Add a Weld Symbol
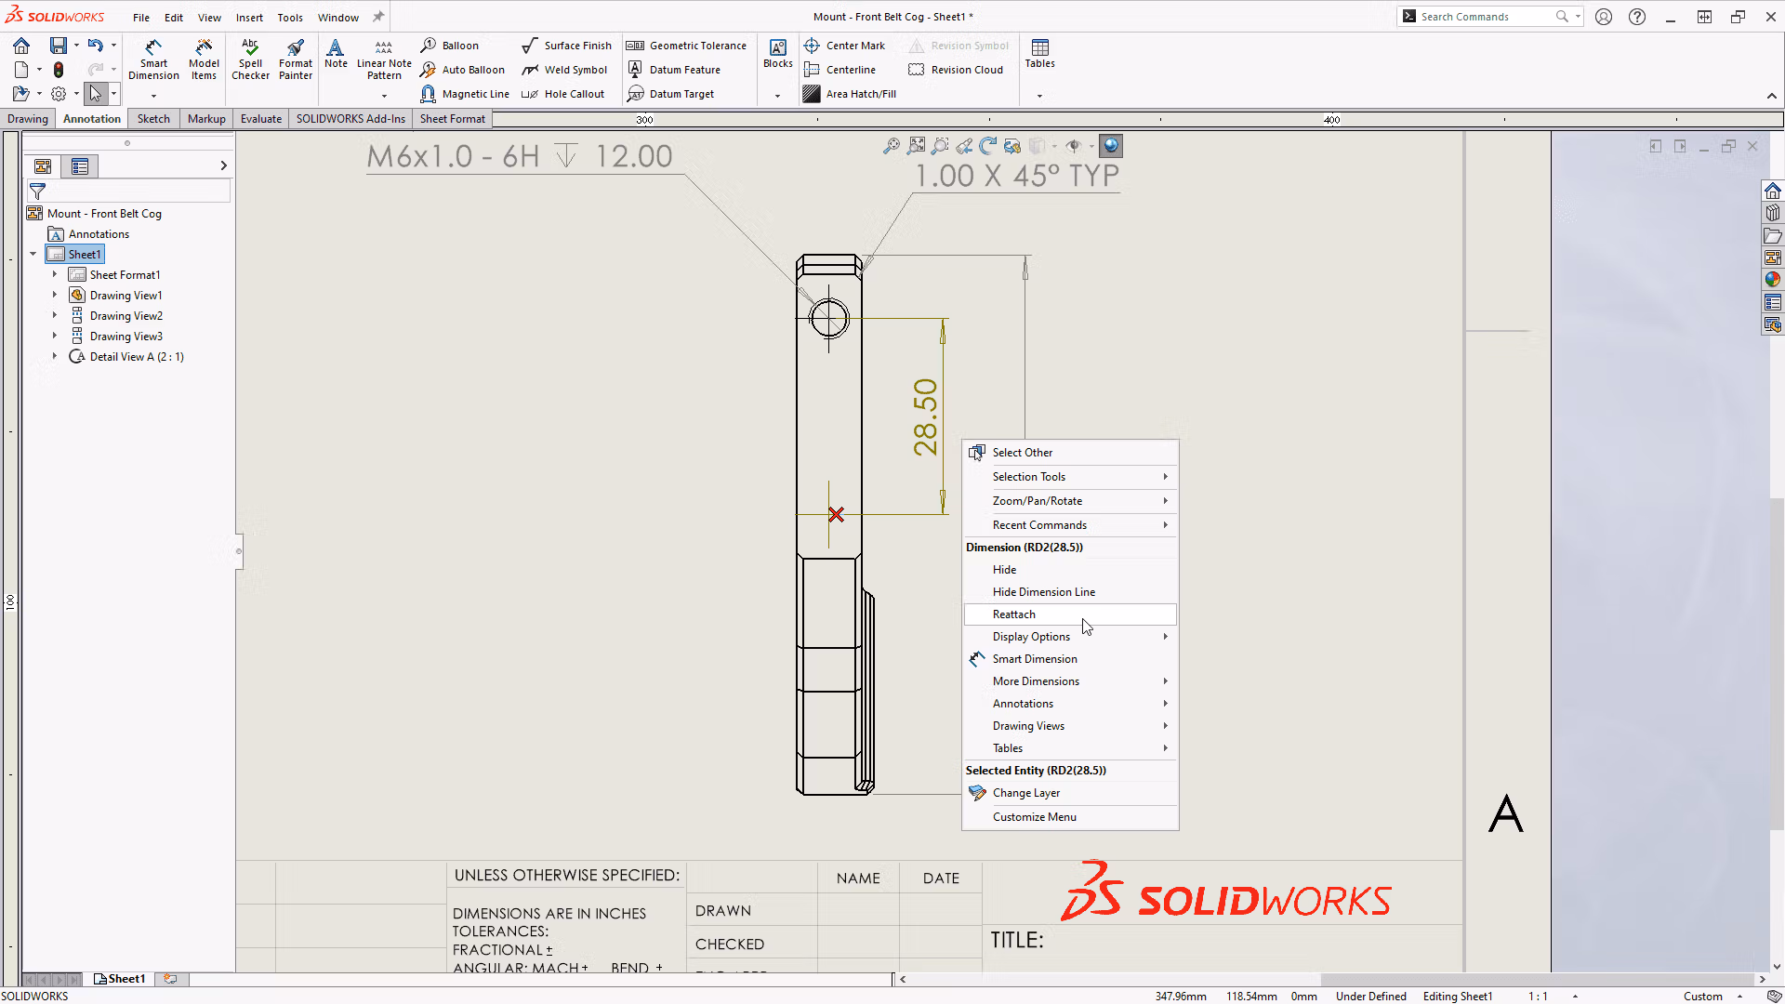Viewport: 1785px width, 1004px height. [x=564, y=70]
